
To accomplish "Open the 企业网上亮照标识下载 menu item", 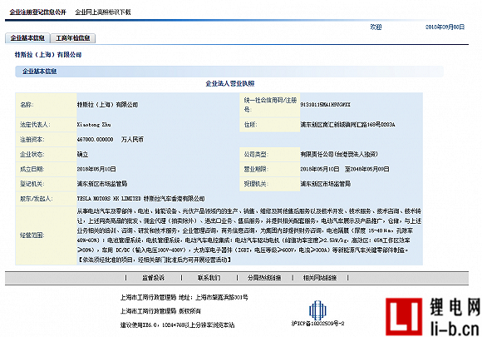I will click(103, 12).
